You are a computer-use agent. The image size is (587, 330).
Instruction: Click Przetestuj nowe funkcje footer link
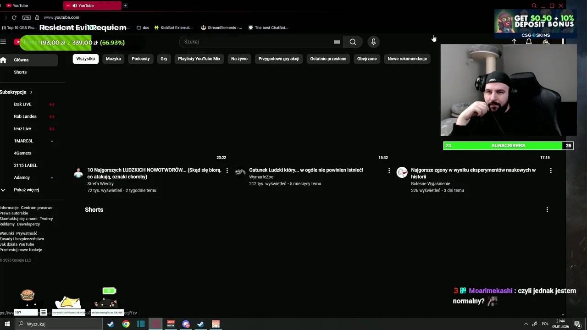(21, 250)
